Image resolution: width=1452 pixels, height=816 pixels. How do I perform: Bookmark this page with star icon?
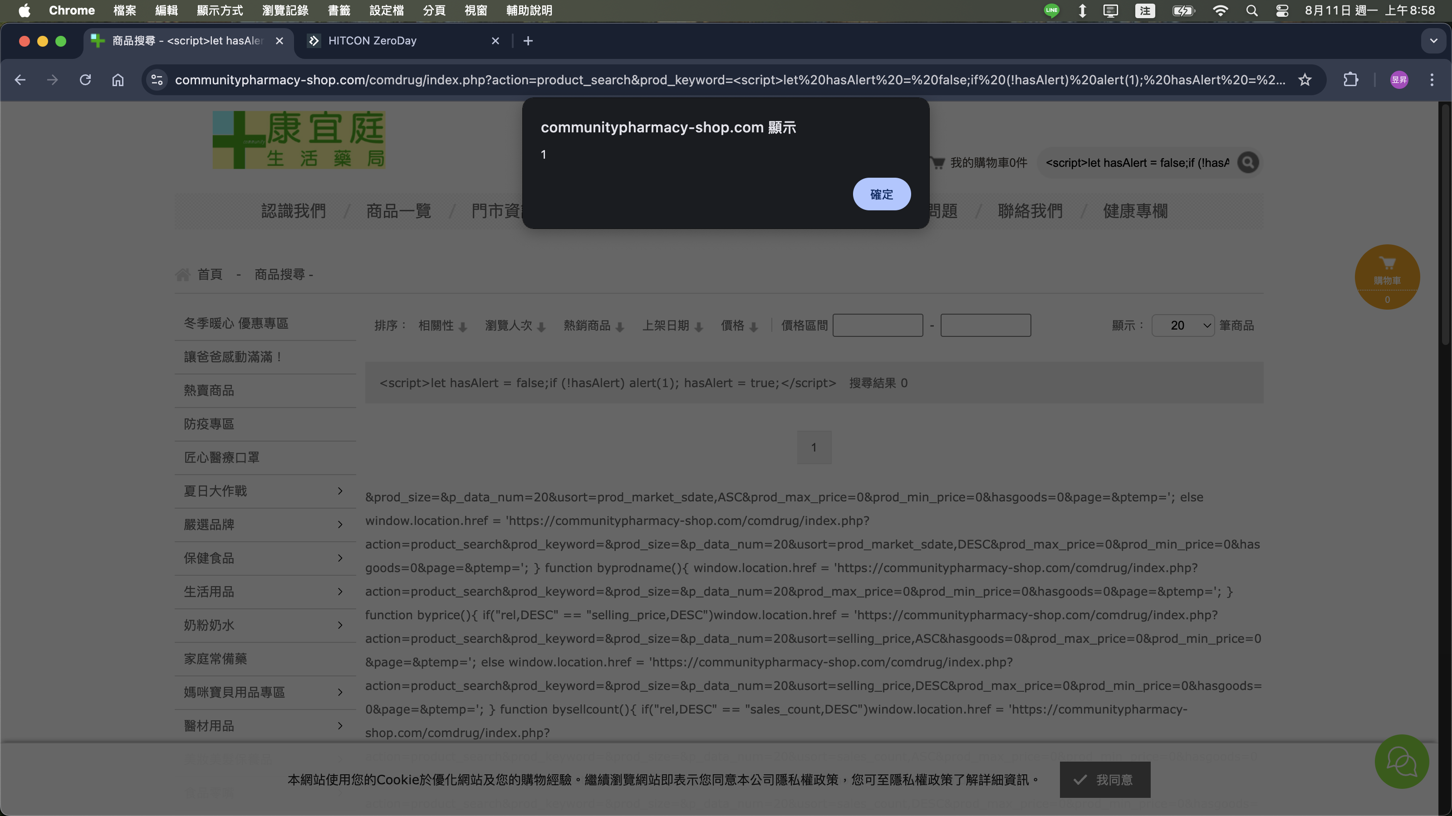1305,80
